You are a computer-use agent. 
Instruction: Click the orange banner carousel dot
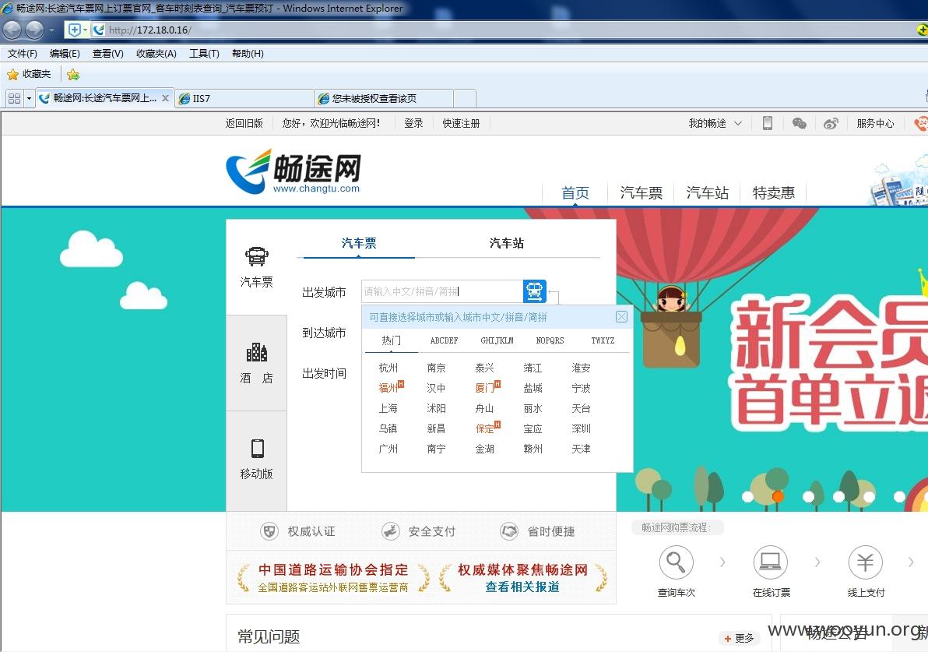(x=779, y=497)
